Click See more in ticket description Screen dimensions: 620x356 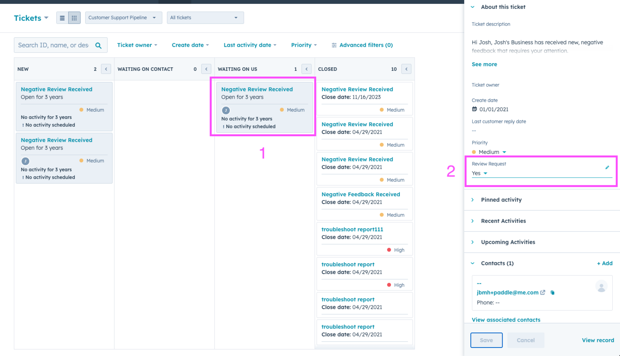click(x=484, y=64)
